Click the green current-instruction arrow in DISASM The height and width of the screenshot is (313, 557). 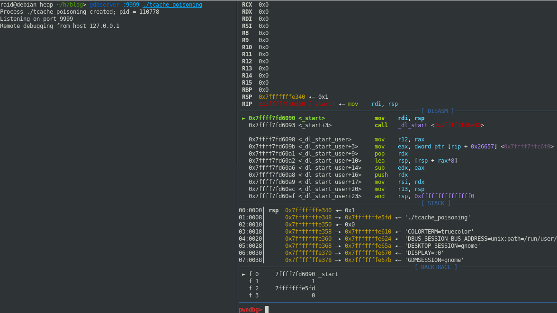243,118
